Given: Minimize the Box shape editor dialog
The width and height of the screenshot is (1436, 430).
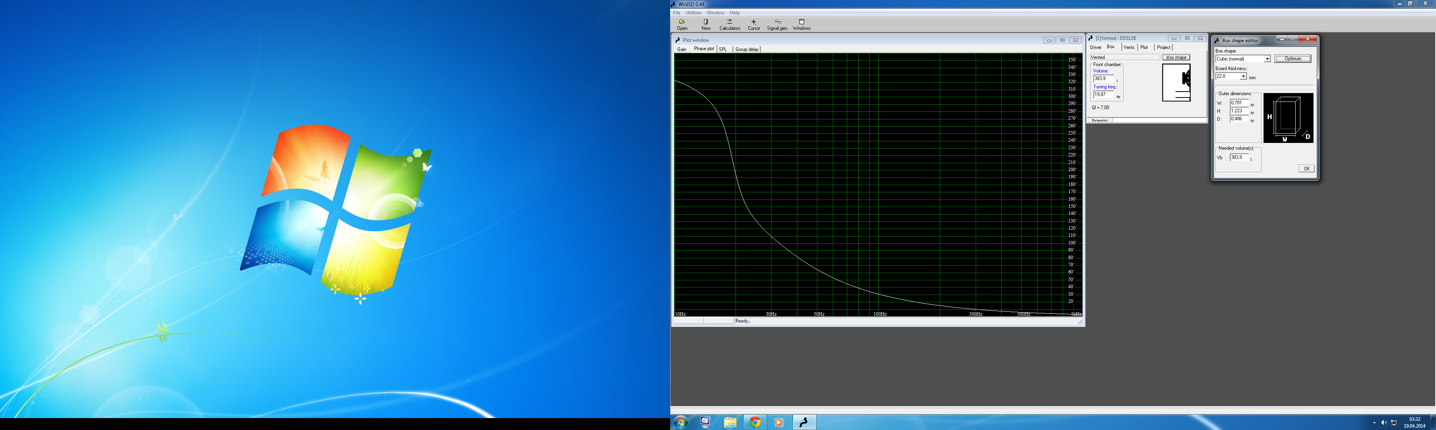Looking at the screenshot, I should pos(1282,39).
